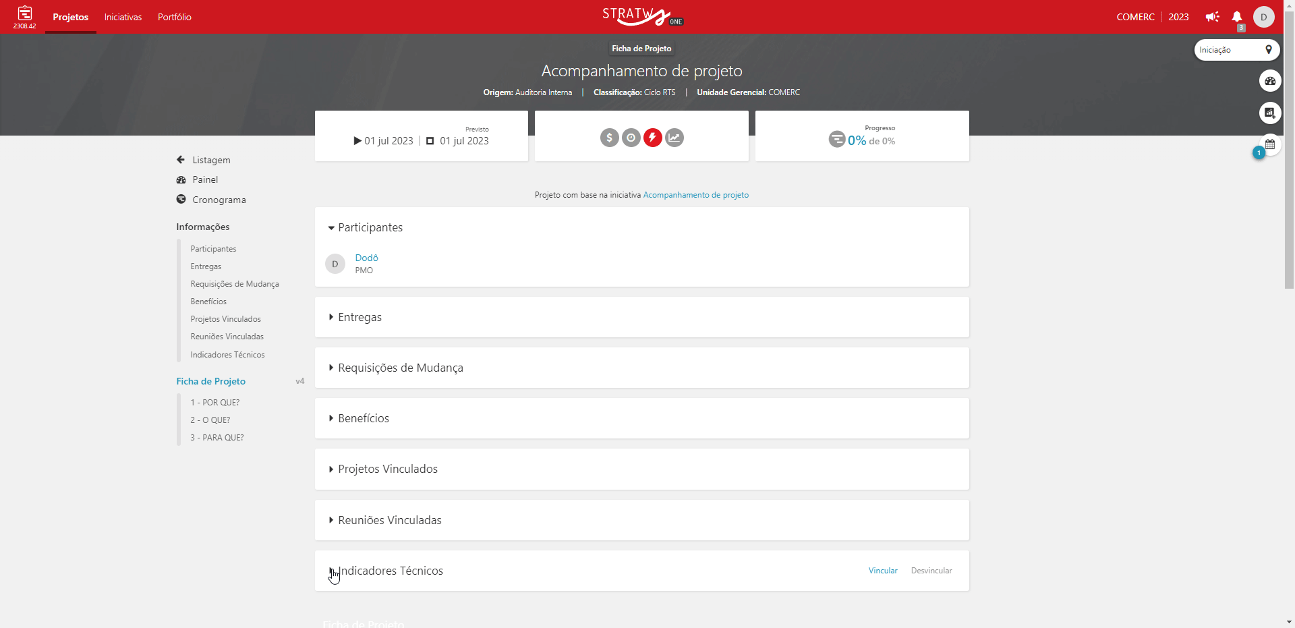
Task: Expand the Entregas section
Action: tap(331, 317)
